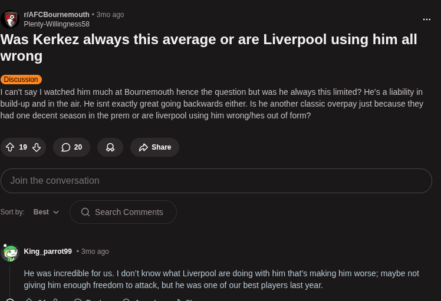Click the search icon in Search Comments
The width and height of the screenshot is (441, 301).
tap(85, 212)
